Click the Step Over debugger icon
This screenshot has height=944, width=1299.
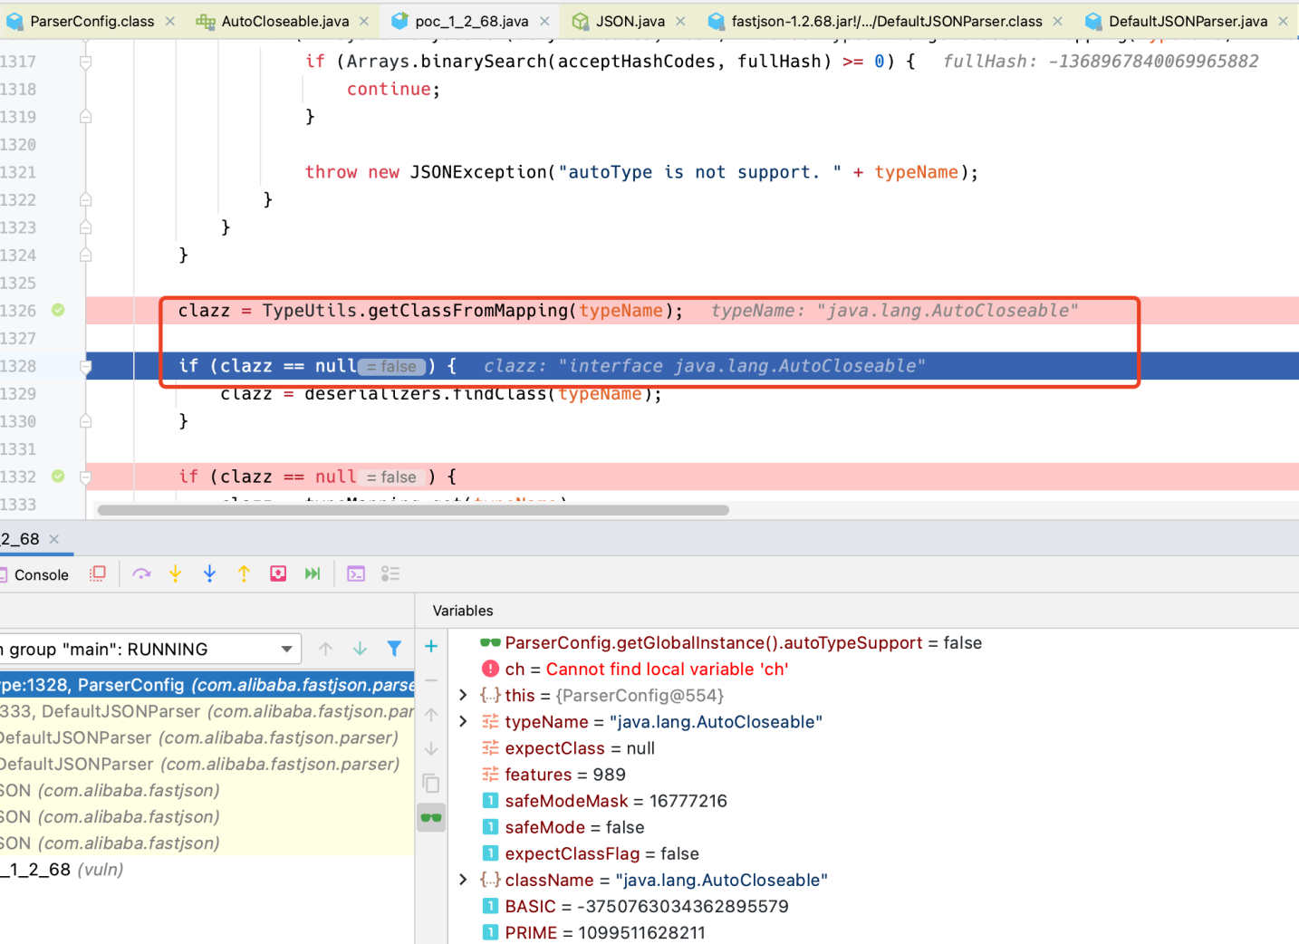click(x=141, y=573)
